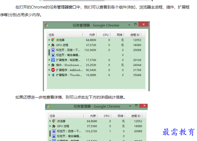197x141 pixels.
Task: Click Baidu paw icon in the 132,960K row
Action: point(53,50)
